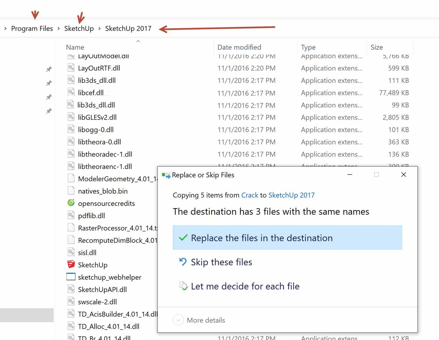Open chevron between Program Files and SketchUp

click(58, 29)
